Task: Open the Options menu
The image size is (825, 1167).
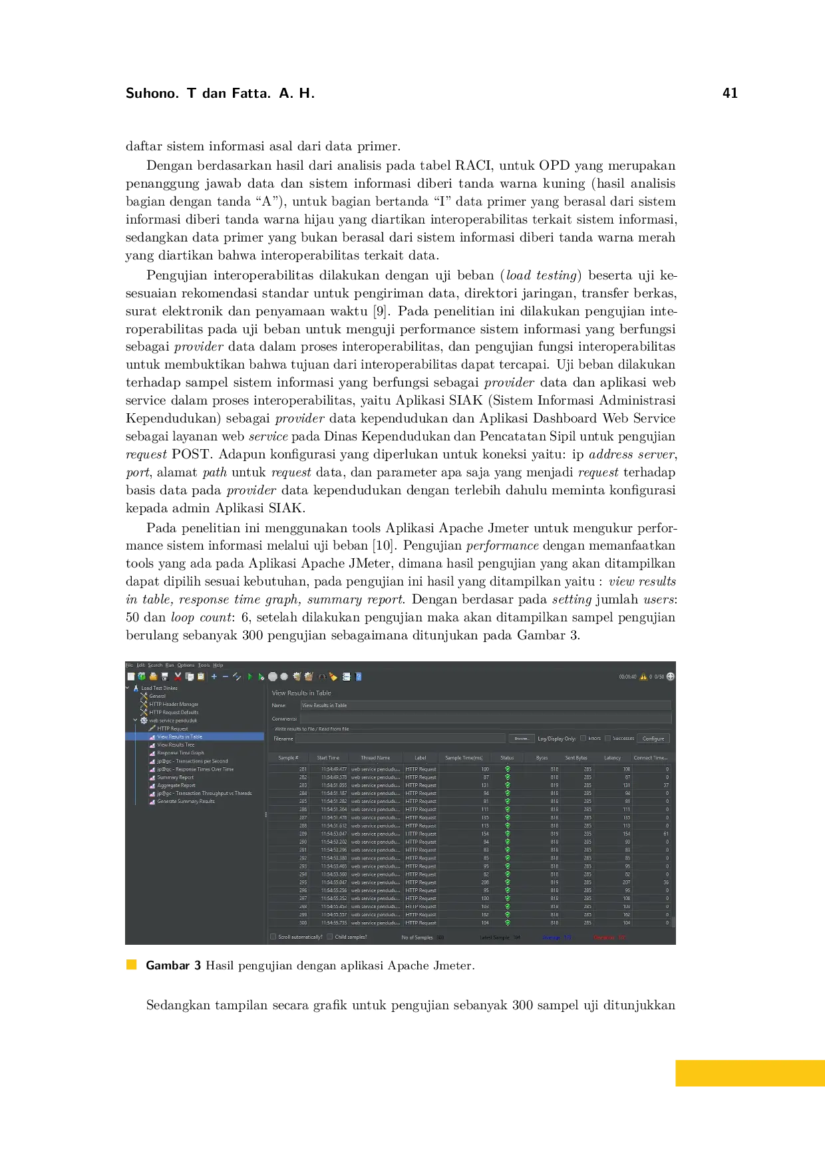Action: tap(186, 665)
